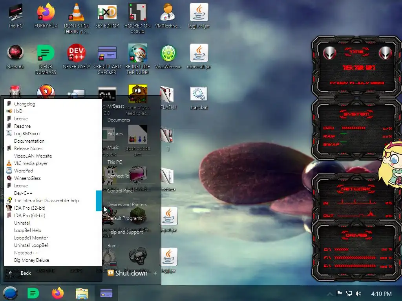
Task: Open BE JUST LIKE THE DUDE icon
Action: (x=138, y=60)
